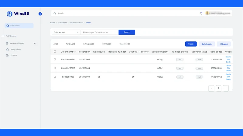243x136 pixels.
Task: Click date value 1750649950
Action: click(x=216, y=77)
